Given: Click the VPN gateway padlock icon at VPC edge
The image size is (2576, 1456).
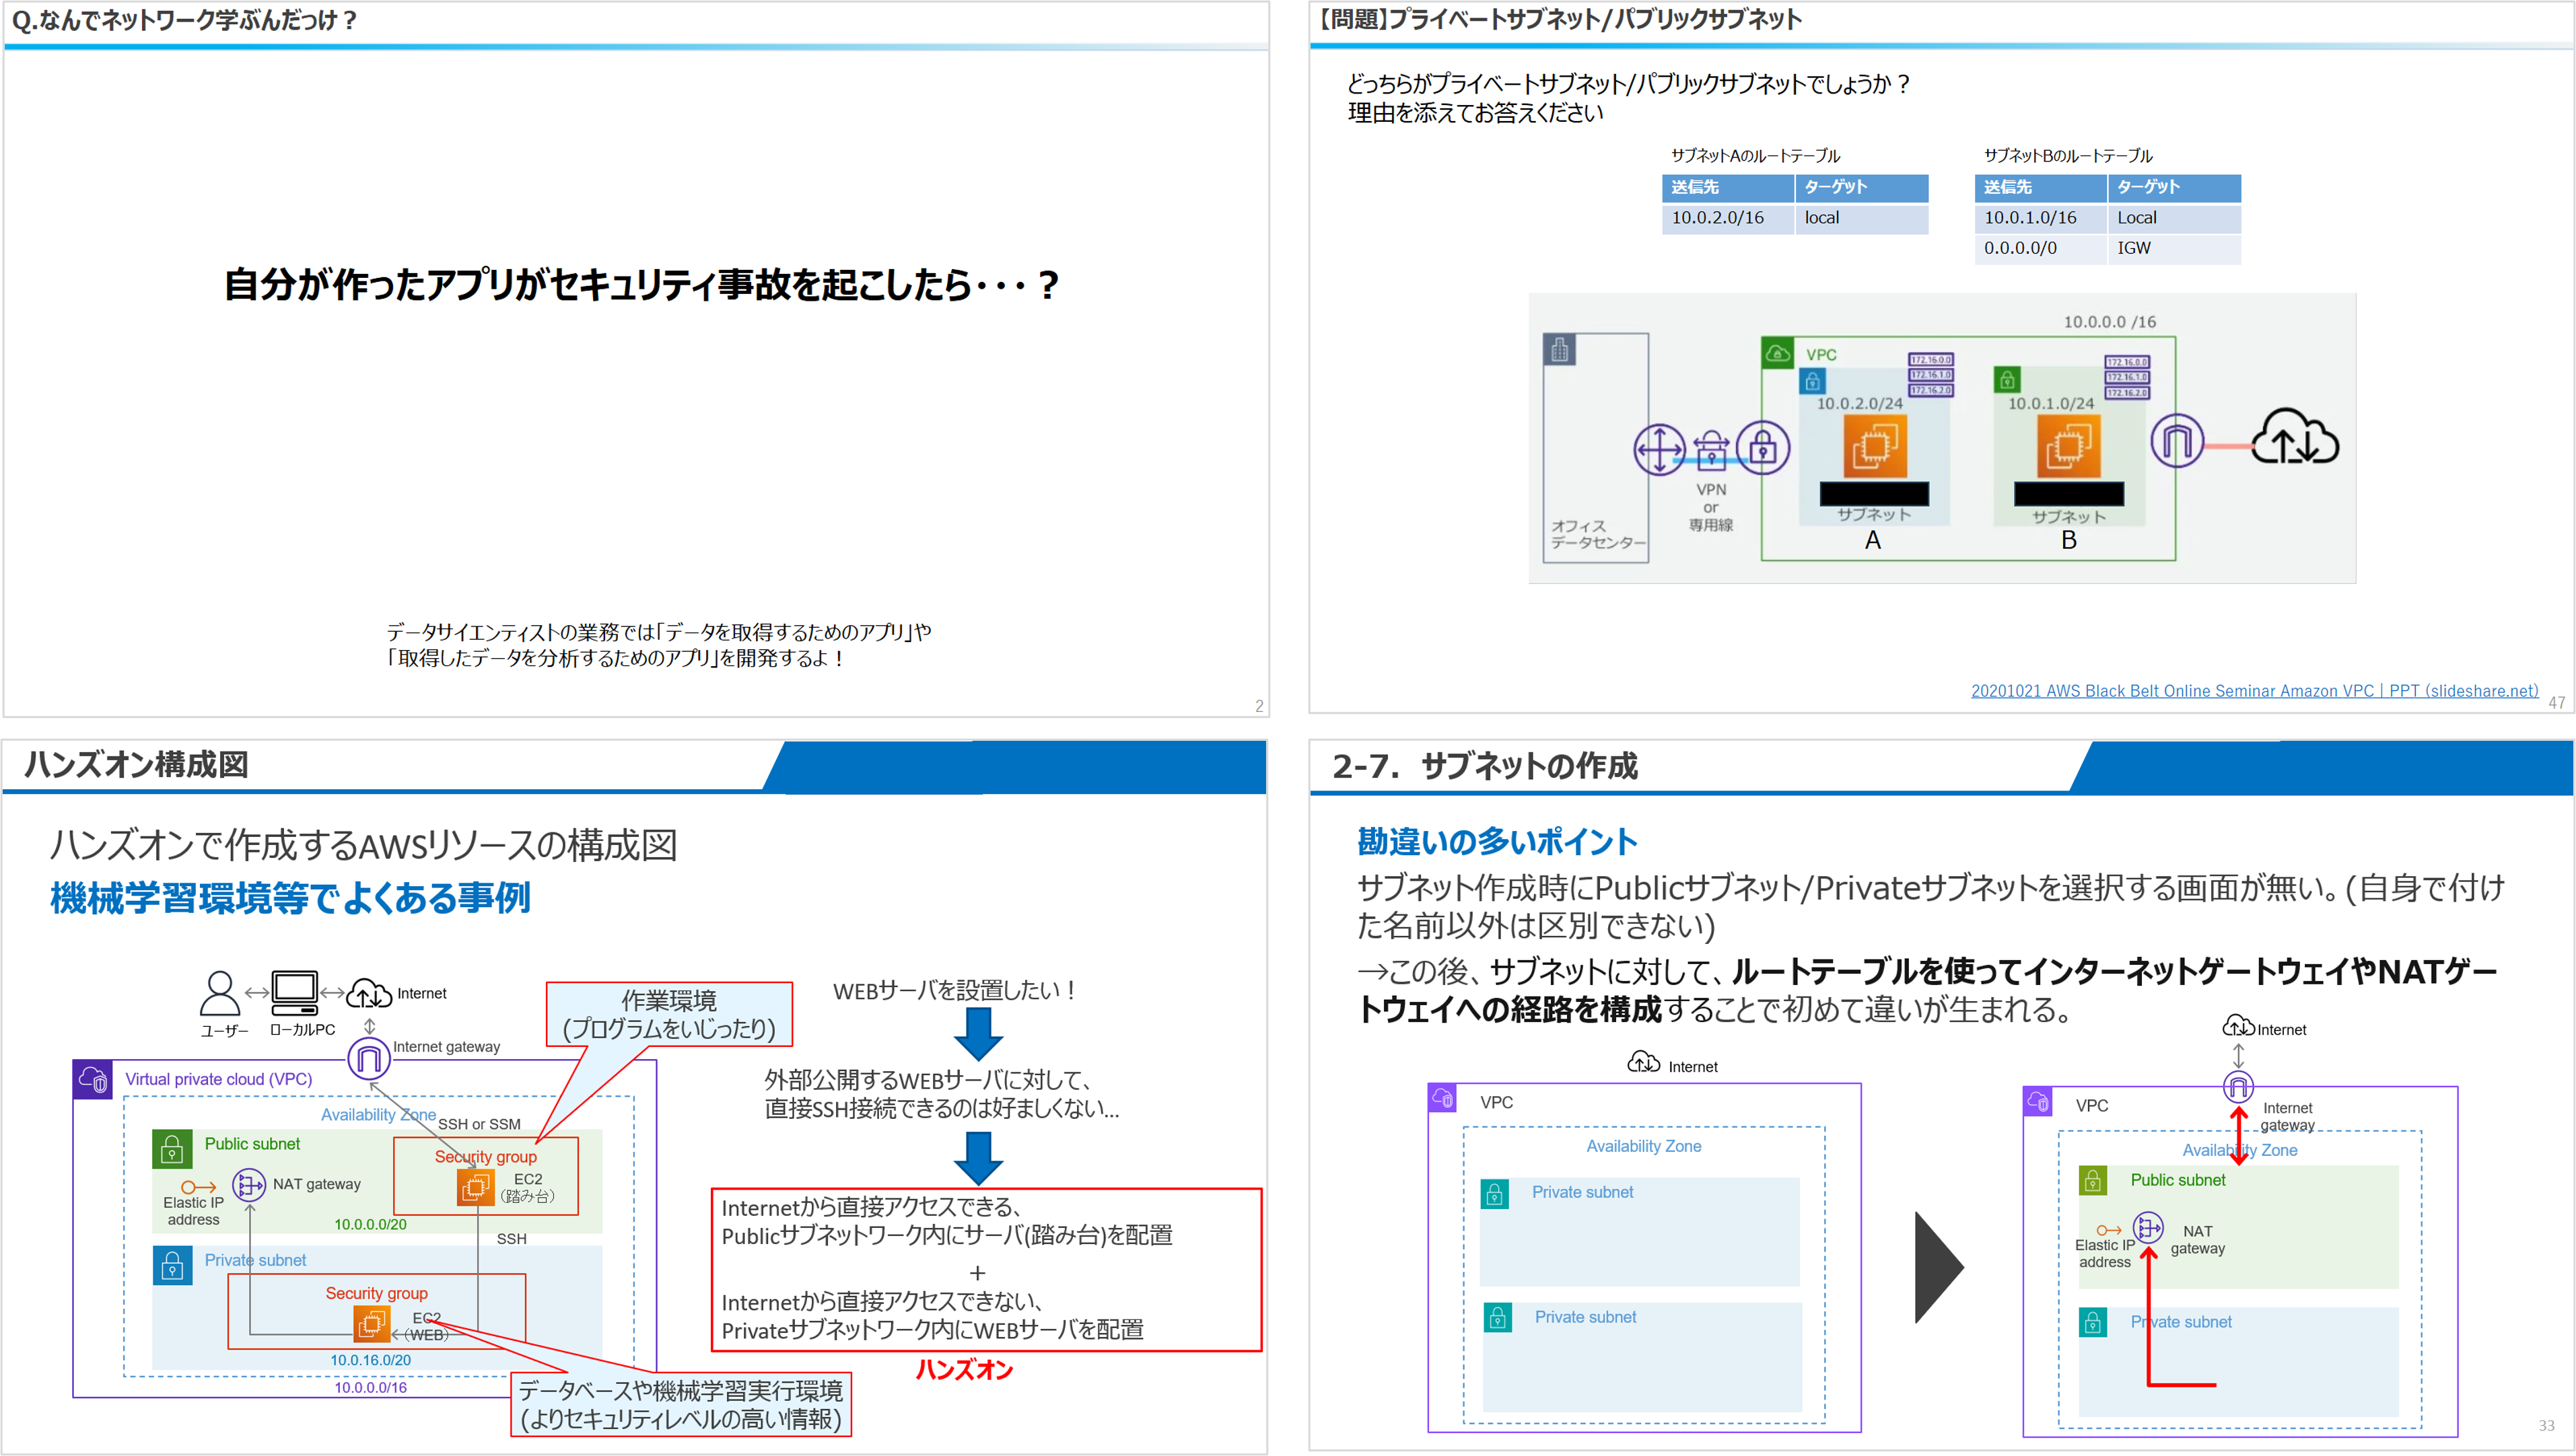Looking at the screenshot, I should pyautogui.click(x=1763, y=448).
